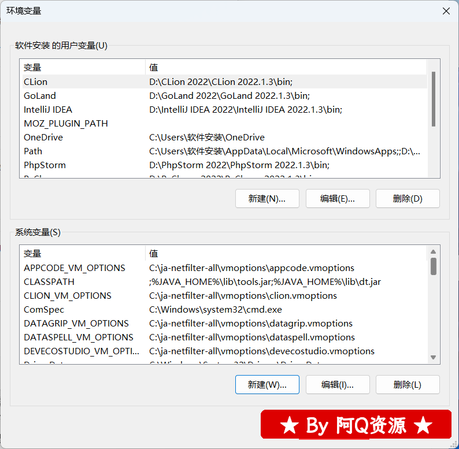The height and width of the screenshot is (449, 459).
Task: Click 变量 column header in system variables
Action: (83, 254)
